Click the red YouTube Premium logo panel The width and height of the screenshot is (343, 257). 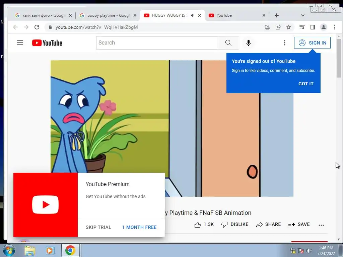(46, 205)
